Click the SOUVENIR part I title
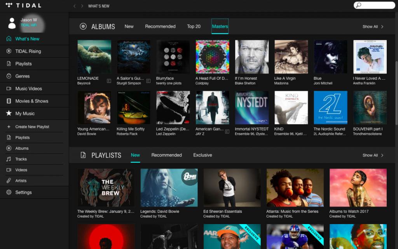398x249 pixels. click(x=368, y=129)
